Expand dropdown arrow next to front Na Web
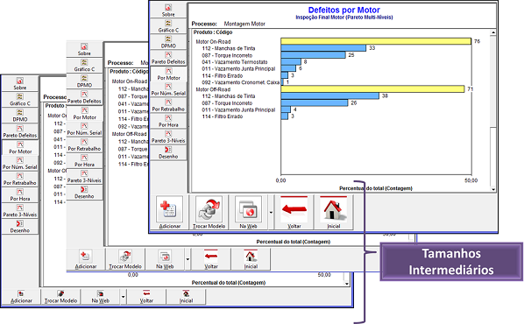The width and height of the screenshot is (524, 324). pos(271,213)
